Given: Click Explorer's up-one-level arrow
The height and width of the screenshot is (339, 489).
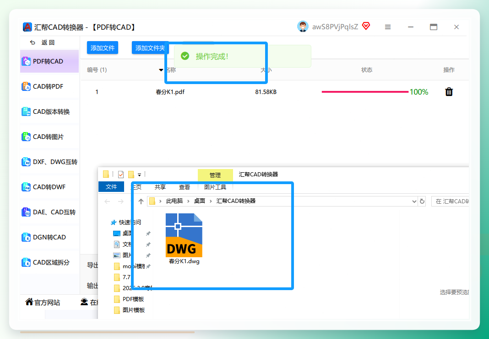Looking at the screenshot, I should [141, 201].
